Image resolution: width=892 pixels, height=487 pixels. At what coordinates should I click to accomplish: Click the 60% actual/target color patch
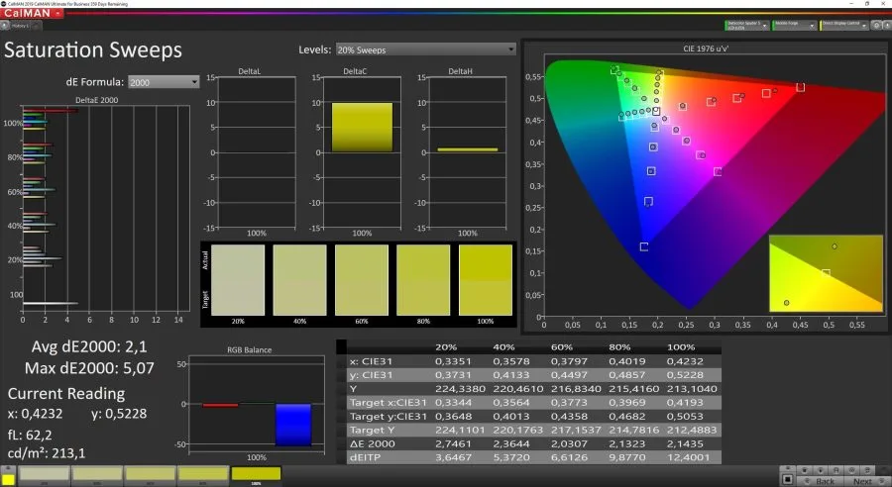[361, 279]
